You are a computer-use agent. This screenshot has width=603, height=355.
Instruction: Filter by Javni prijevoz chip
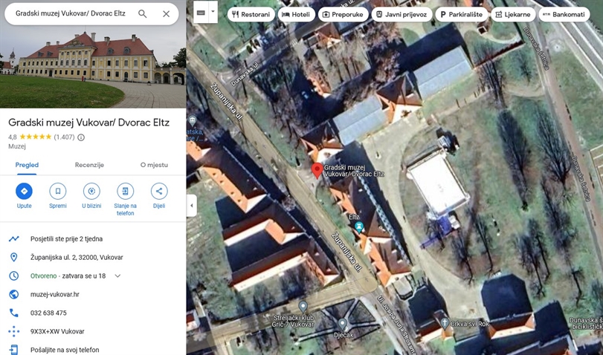pyautogui.click(x=402, y=15)
